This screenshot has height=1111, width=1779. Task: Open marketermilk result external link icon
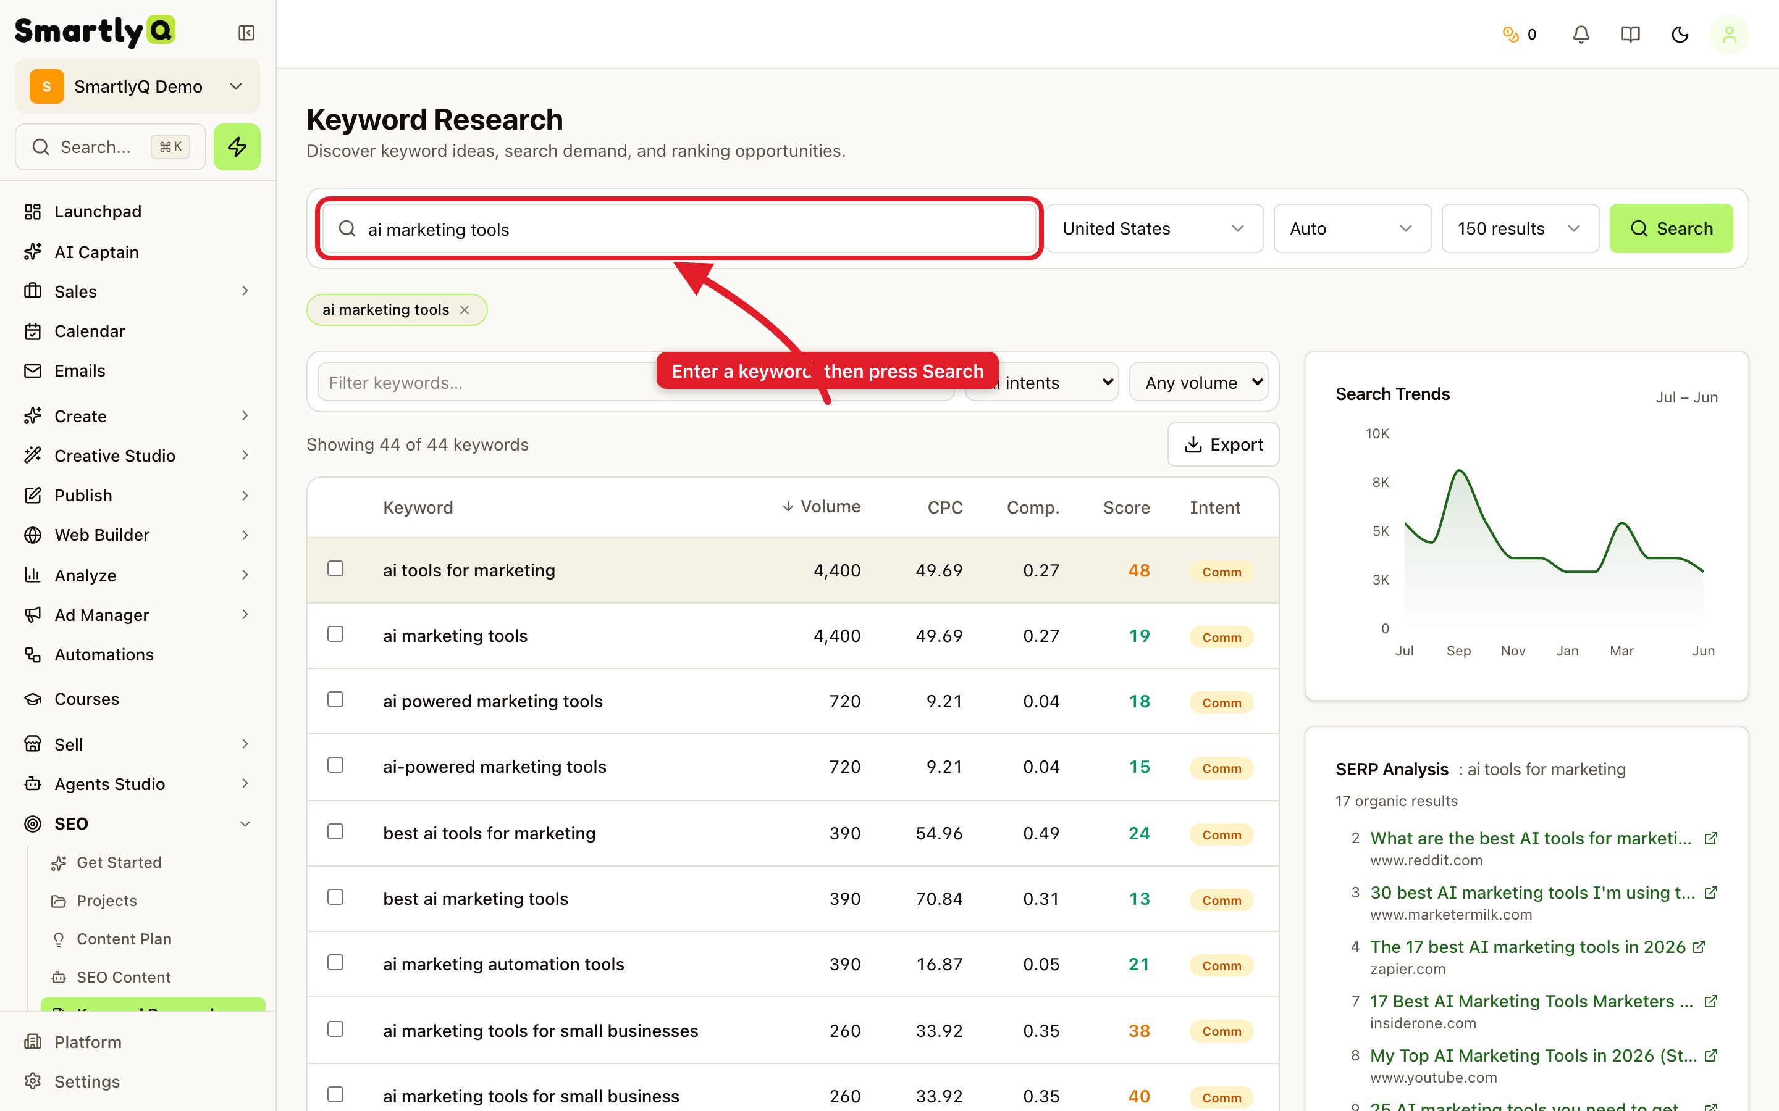[1710, 893]
